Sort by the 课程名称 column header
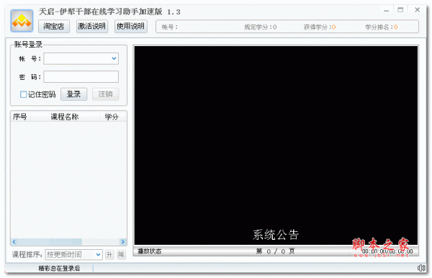Screen dimensions: 432x278 (65, 117)
